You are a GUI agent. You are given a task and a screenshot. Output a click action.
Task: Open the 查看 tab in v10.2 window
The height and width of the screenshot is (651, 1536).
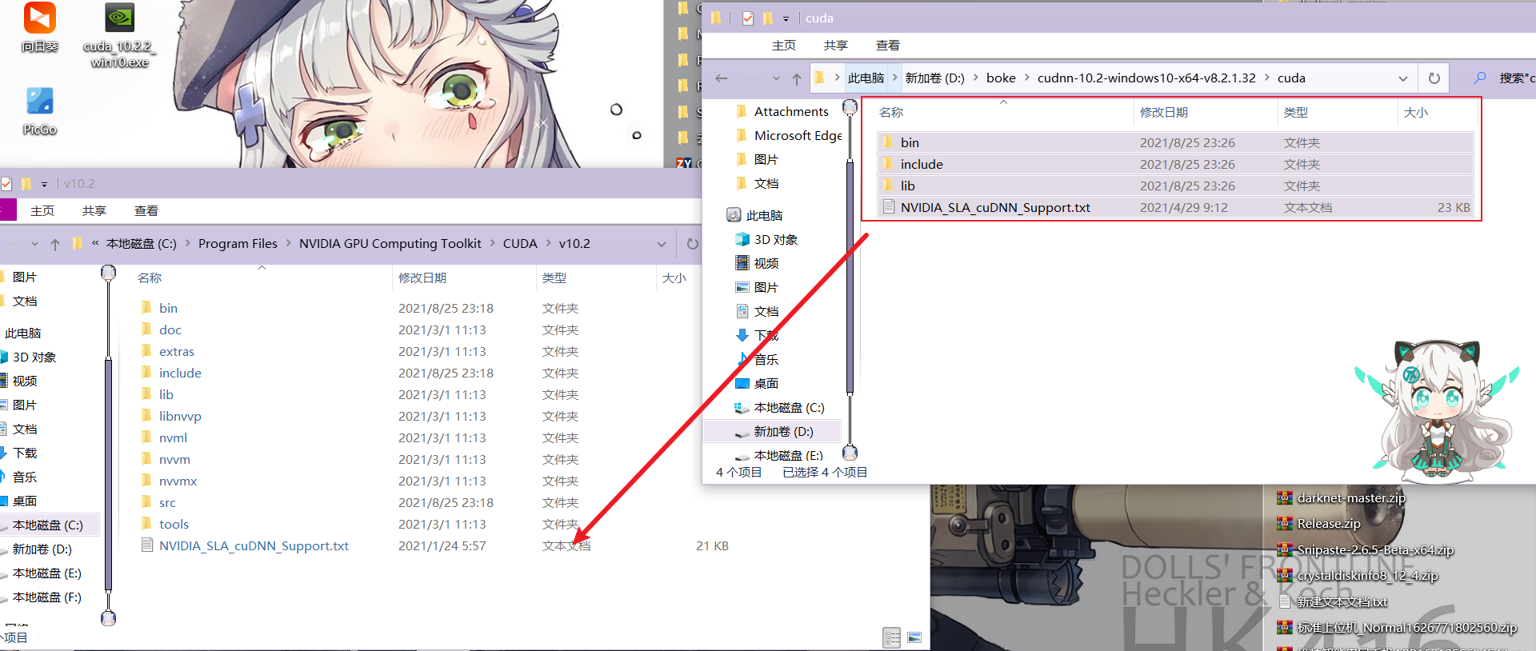click(x=146, y=211)
